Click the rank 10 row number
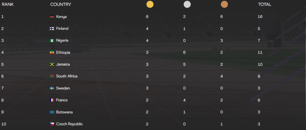 4,124
